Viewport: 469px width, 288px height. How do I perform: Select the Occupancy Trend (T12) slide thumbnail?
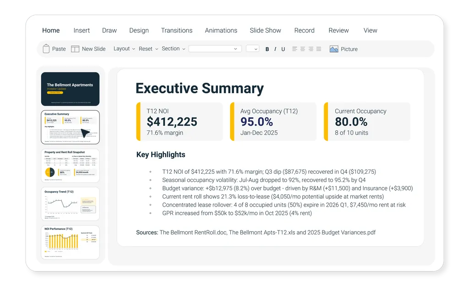(70, 204)
